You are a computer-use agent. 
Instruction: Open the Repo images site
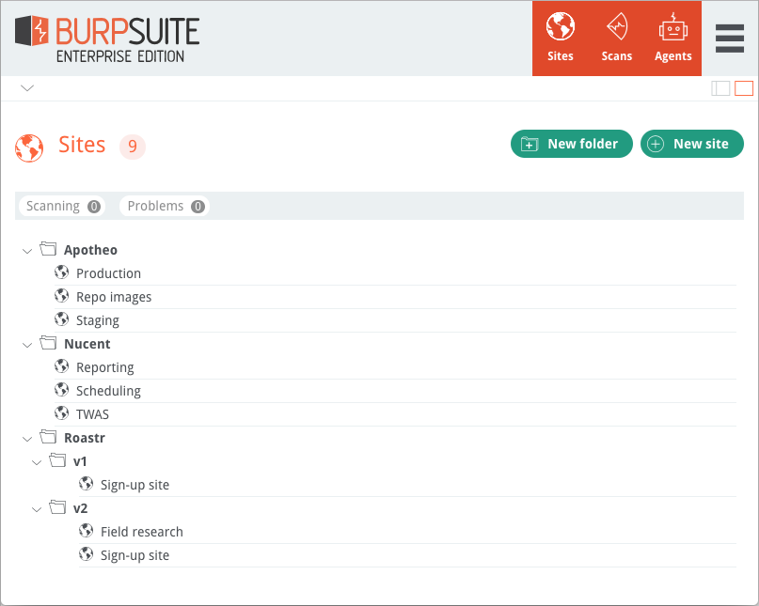click(114, 297)
